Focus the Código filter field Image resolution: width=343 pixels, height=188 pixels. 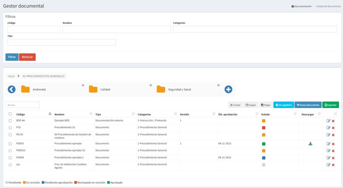coord(34,29)
